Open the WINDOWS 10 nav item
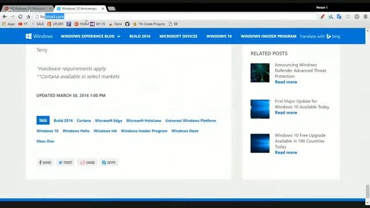The height and width of the screenshot is (208, 370). 219,36
